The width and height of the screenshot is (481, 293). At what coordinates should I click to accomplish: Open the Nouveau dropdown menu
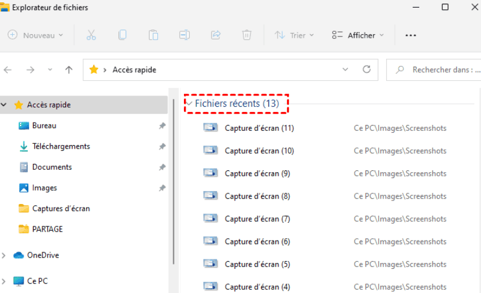[36, 35]
